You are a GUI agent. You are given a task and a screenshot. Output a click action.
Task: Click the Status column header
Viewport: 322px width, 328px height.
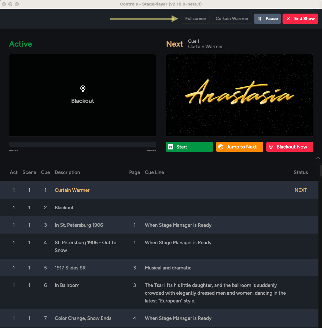pyautogui.click(x=301, y=172)
